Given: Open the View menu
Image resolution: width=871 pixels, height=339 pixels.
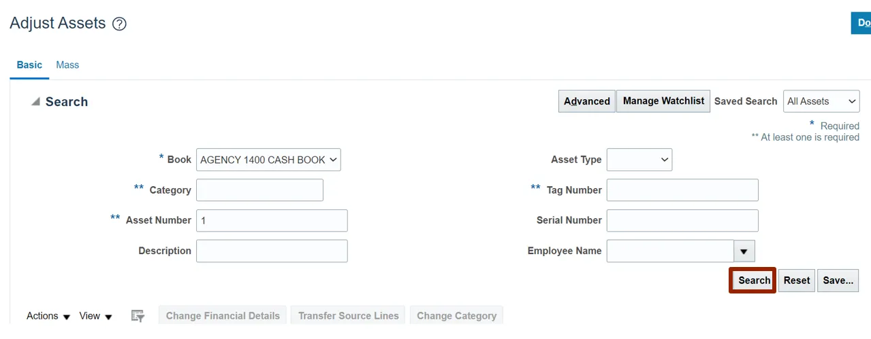Looking at the screenshot, I should (95, 316).
